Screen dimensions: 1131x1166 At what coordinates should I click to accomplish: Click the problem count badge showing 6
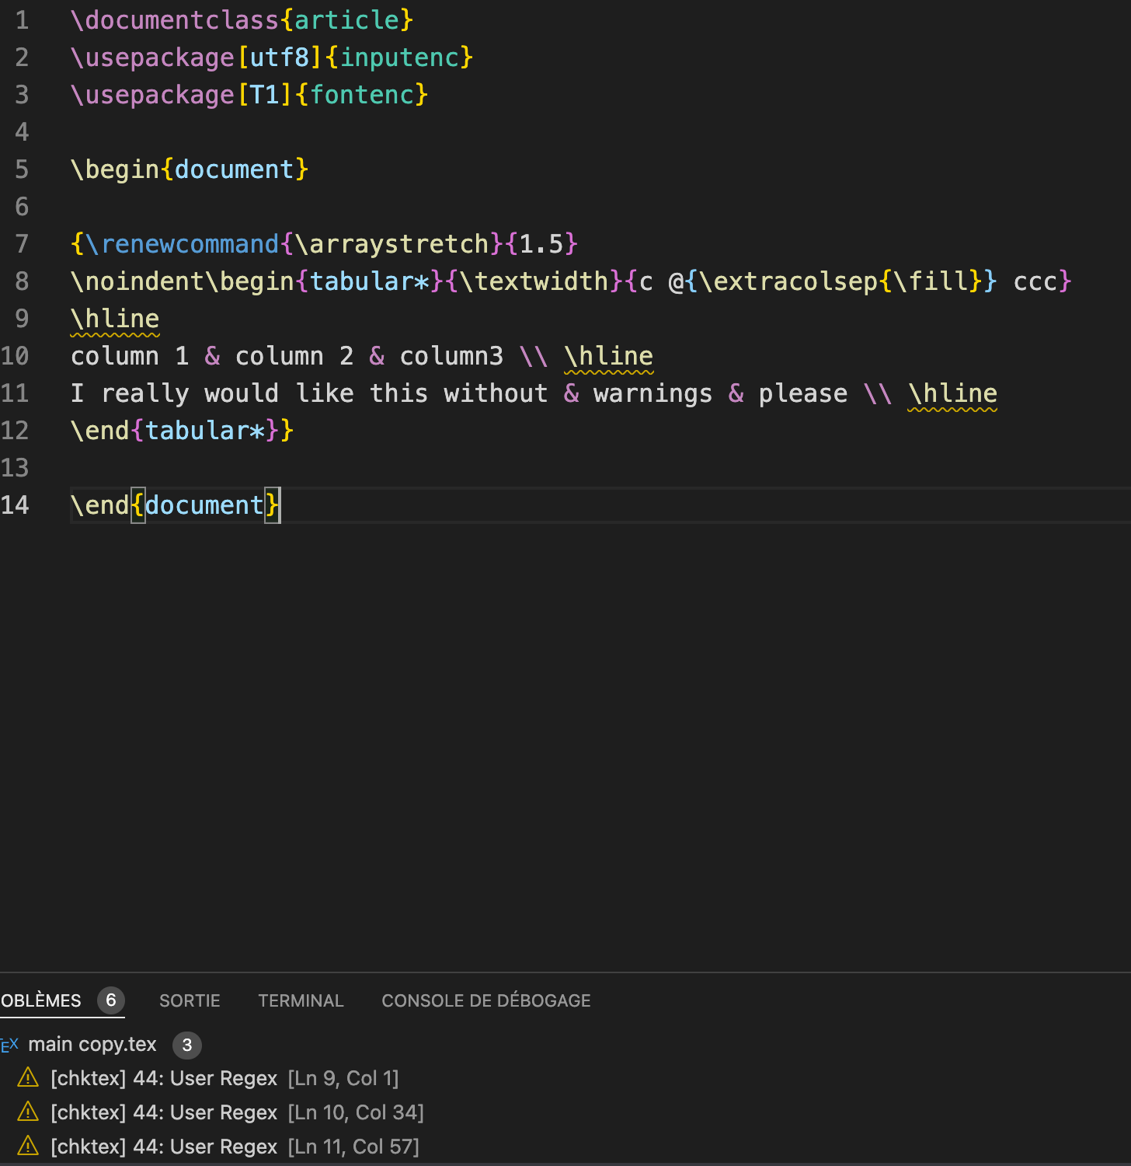110,1000
